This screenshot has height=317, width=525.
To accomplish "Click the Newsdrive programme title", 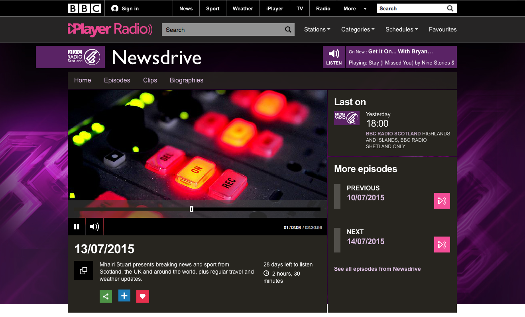I will coord(157,58).
